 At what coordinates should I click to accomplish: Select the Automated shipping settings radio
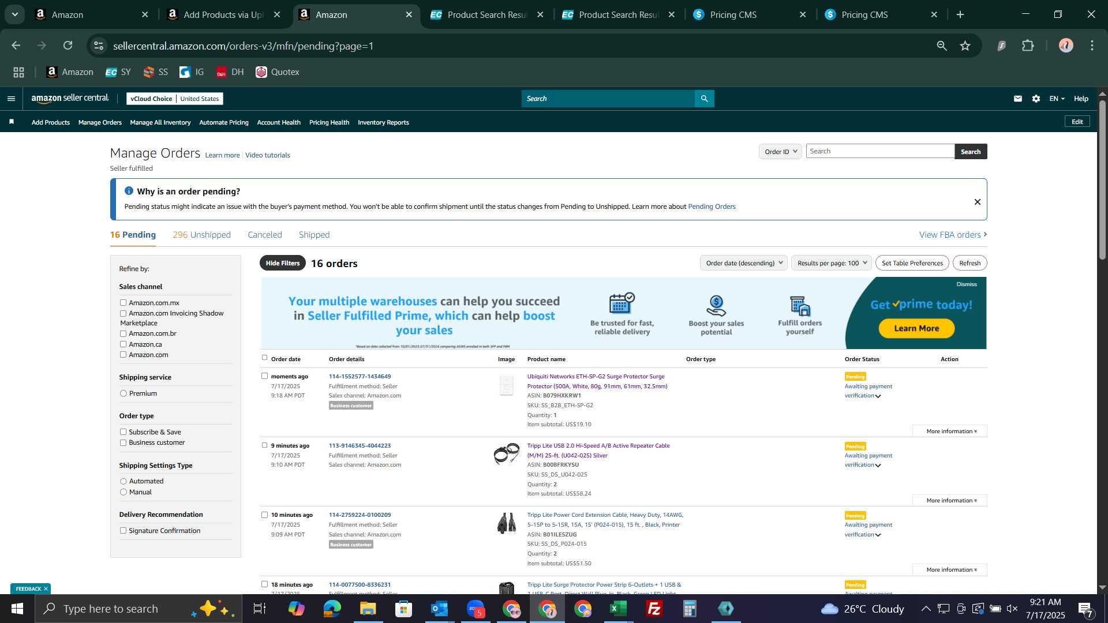coord(123,481)
